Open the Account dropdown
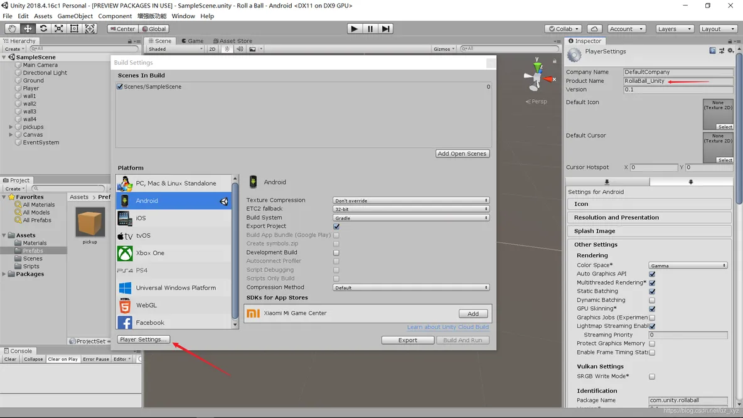743x418 pixels. click(x=626, y=29)
